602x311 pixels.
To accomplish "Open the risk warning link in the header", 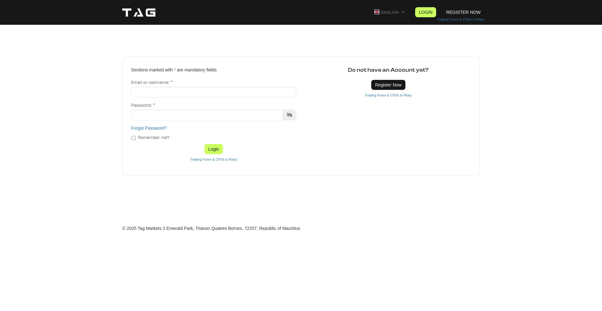I will pos(461,19).
